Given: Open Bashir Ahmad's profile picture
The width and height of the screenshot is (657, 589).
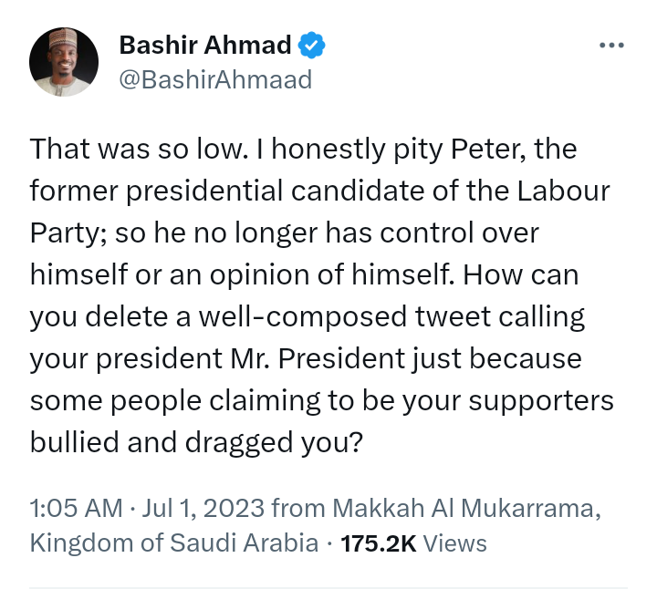Looking at the screenshot, I should 64,62.
